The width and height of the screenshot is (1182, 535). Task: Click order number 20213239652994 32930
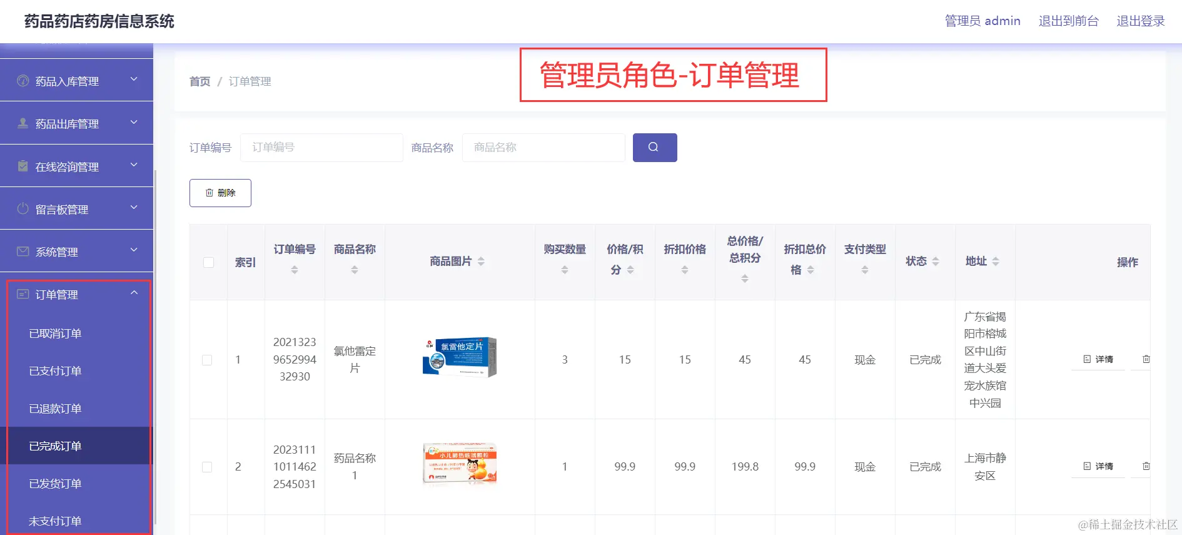click(x=295, y=359)
